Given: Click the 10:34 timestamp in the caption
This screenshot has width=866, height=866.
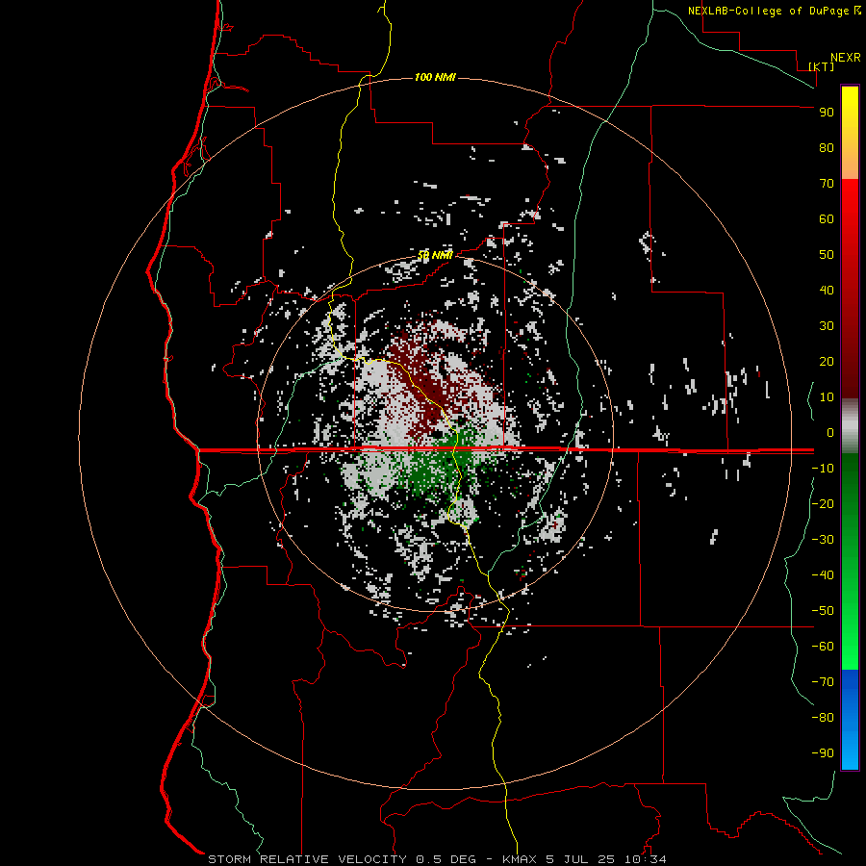Looking at the screenshot, I should click(x=645, y=859).
